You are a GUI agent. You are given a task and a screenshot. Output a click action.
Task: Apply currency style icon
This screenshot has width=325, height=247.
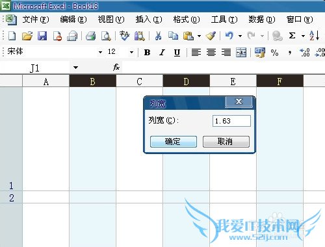point(260,53)
